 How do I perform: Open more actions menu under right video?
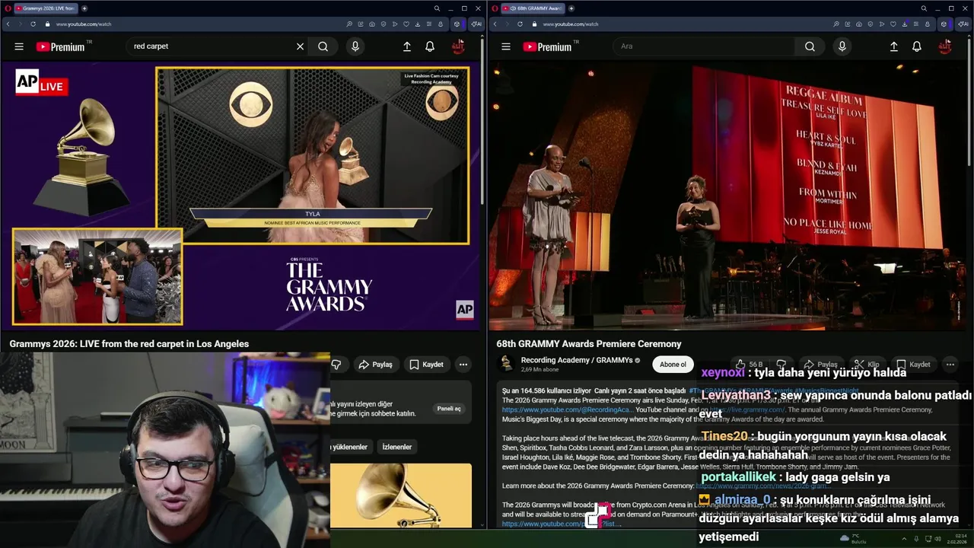click(x=950, y=365)
